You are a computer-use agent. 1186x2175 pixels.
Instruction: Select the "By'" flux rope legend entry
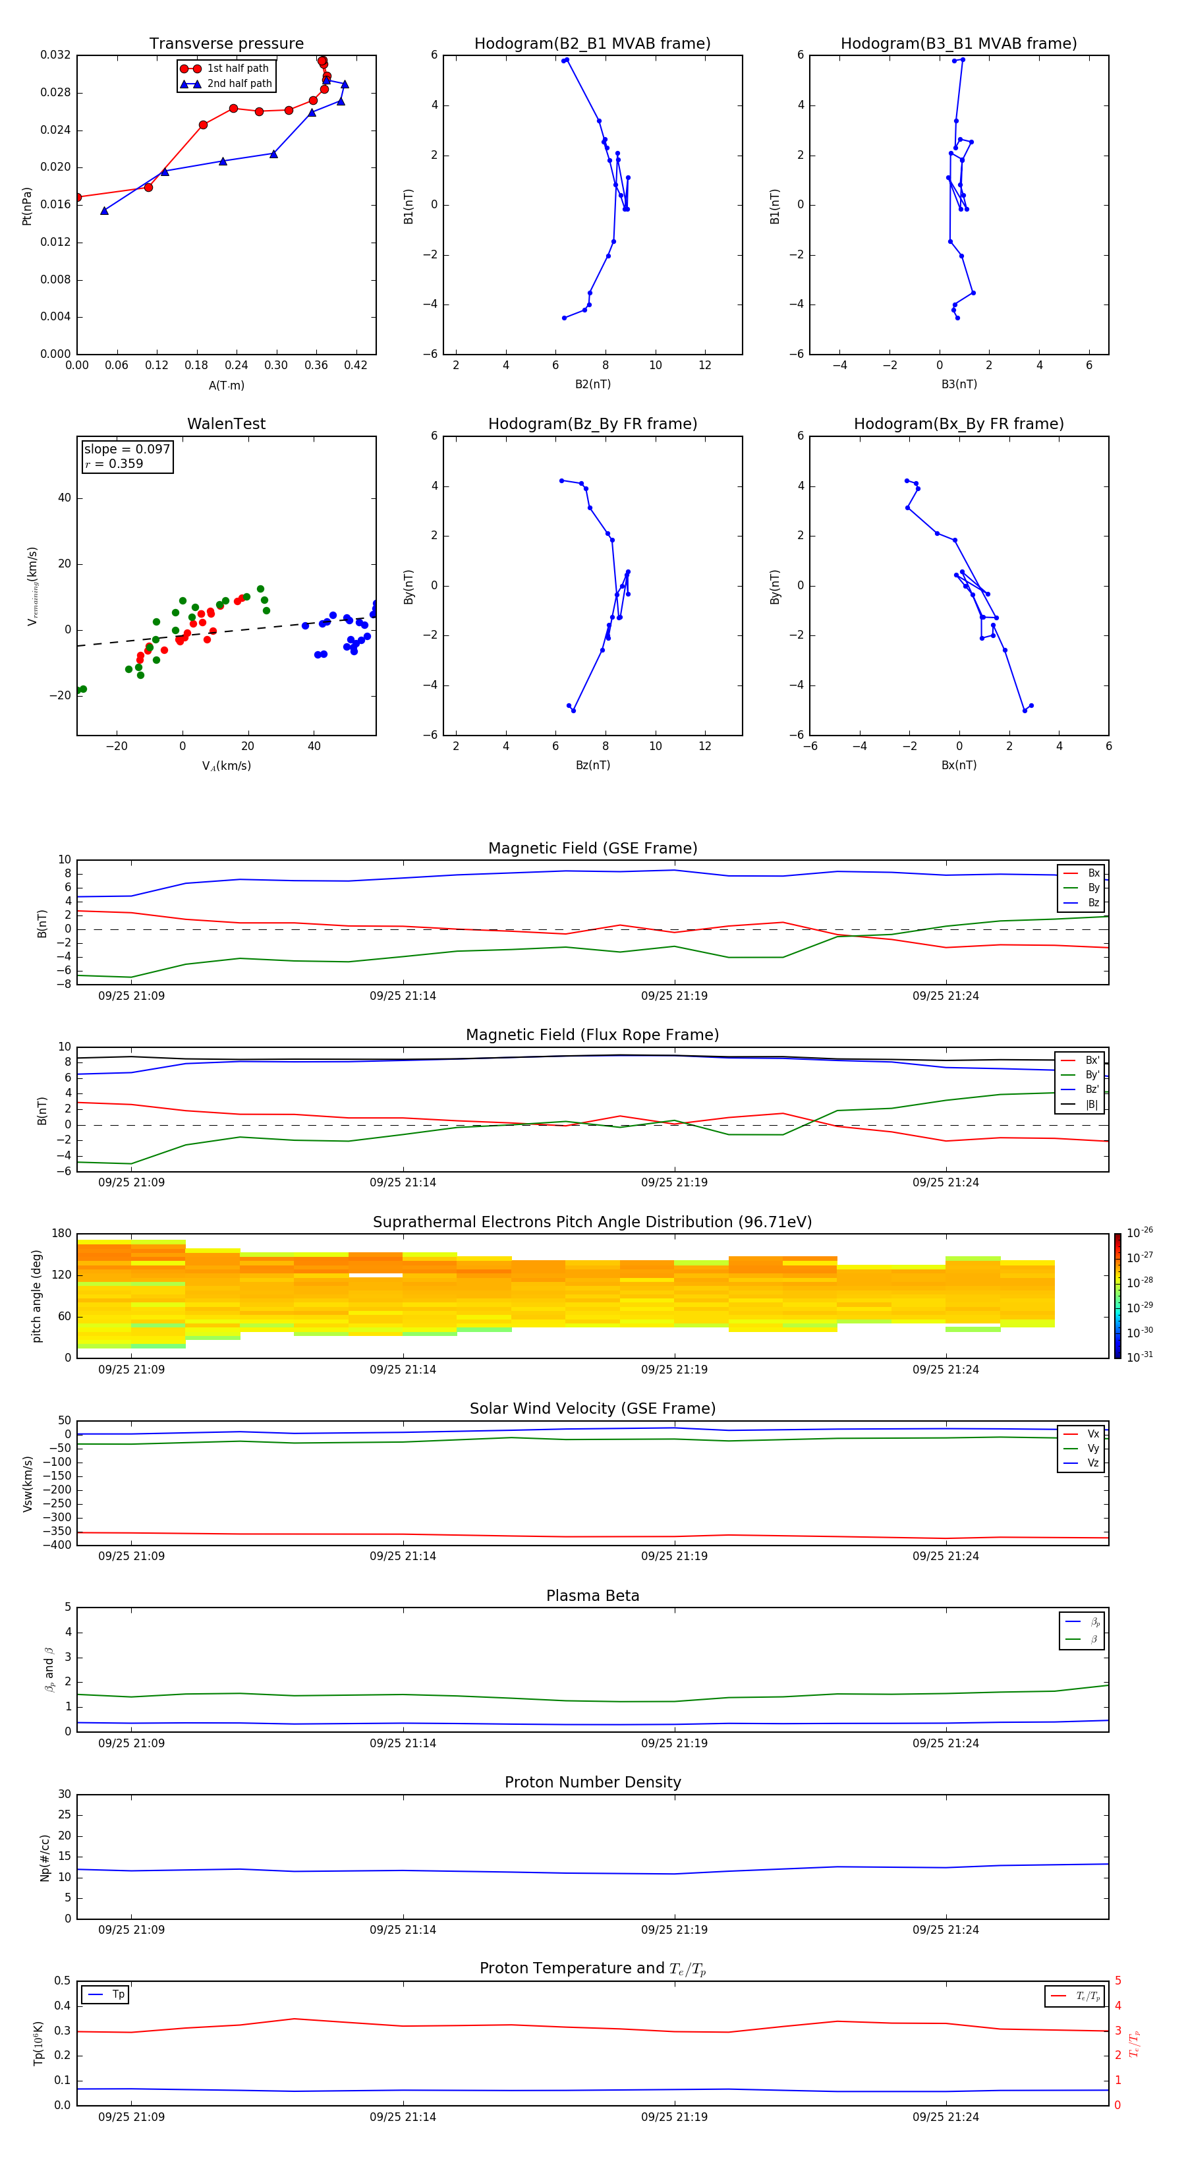click(x=1081, y=1075)
